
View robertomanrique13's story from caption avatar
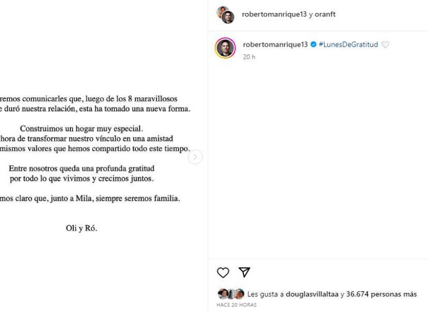pos(225,48)
